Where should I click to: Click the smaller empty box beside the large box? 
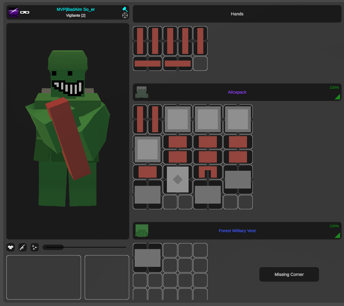(107, 277)
